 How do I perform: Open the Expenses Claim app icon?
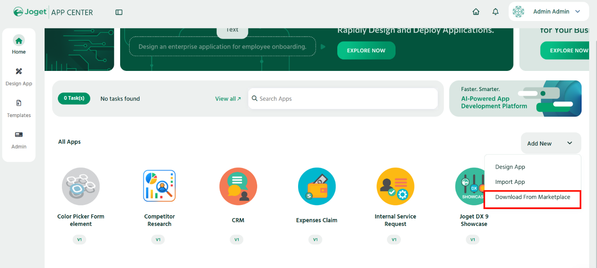pos(316,186)
